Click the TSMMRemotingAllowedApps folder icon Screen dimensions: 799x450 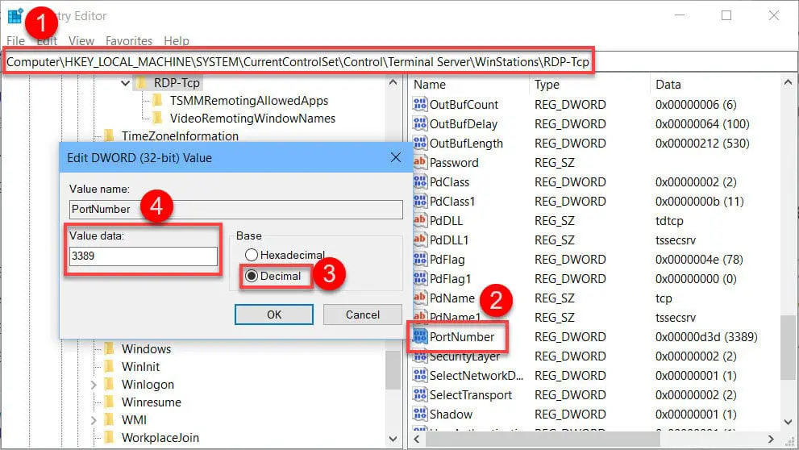tap(157, 100)
